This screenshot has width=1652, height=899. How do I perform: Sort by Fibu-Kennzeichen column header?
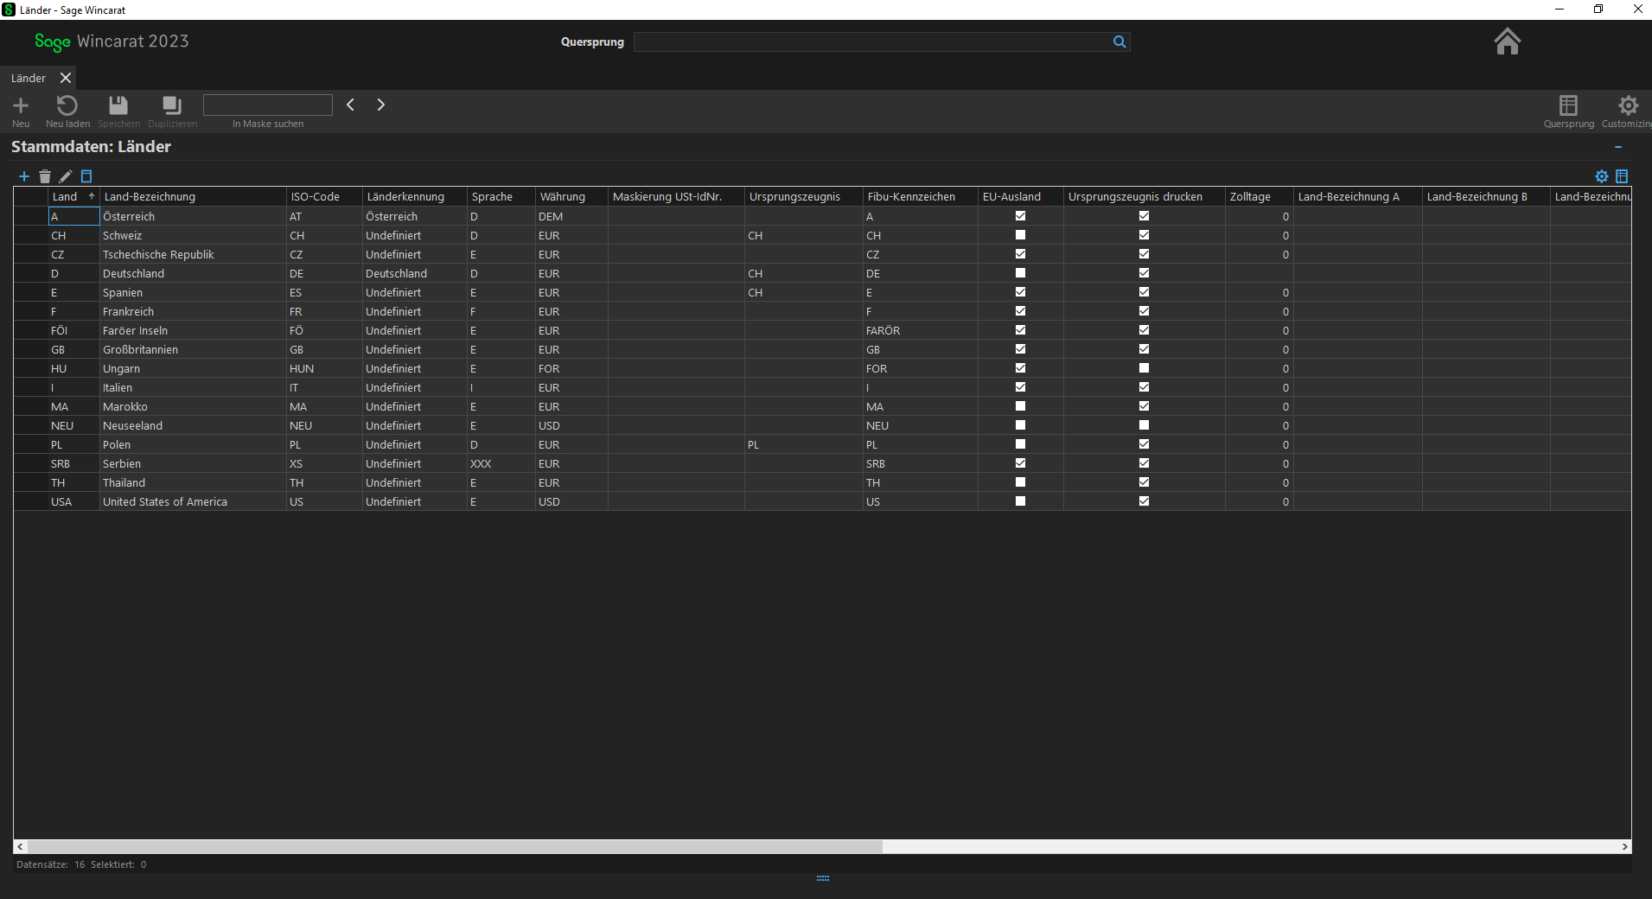coord(921,196)
